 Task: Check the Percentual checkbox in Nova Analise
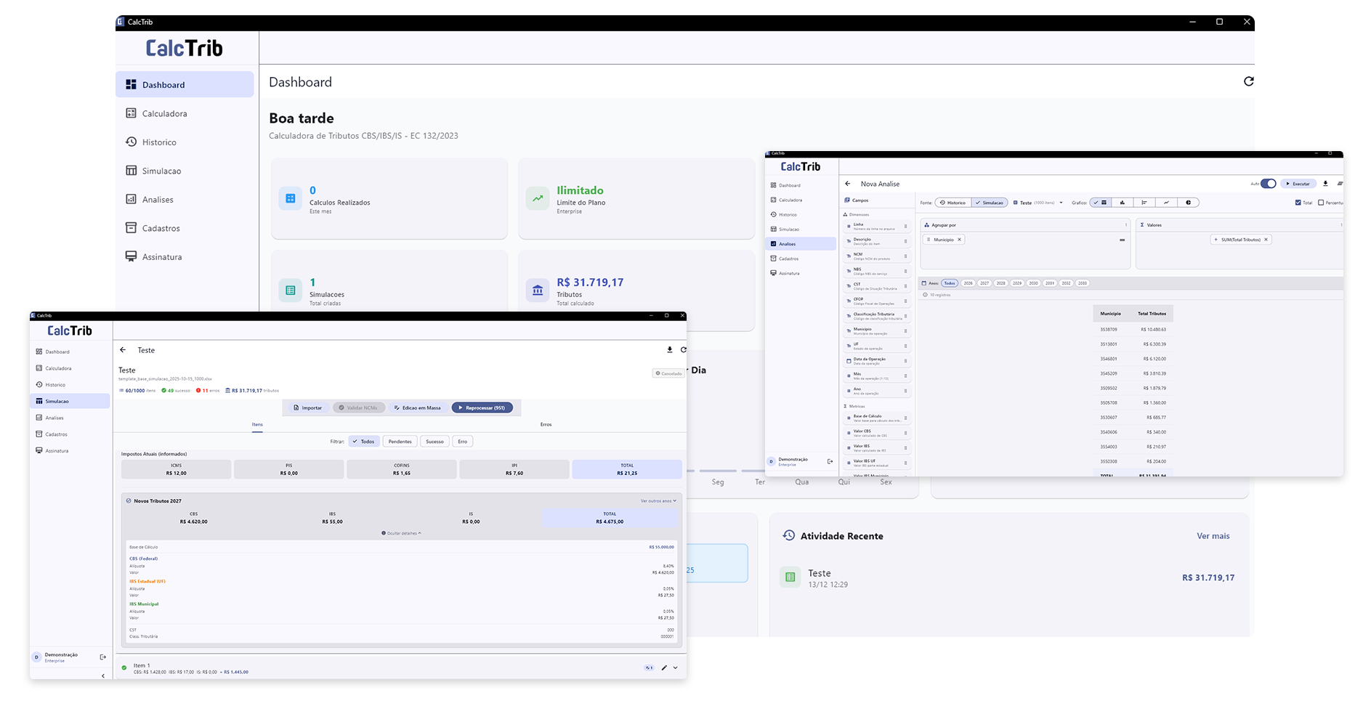(x=1321, y=203)
